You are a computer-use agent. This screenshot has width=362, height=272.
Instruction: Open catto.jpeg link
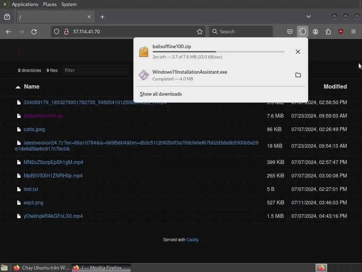coord(34,129)
